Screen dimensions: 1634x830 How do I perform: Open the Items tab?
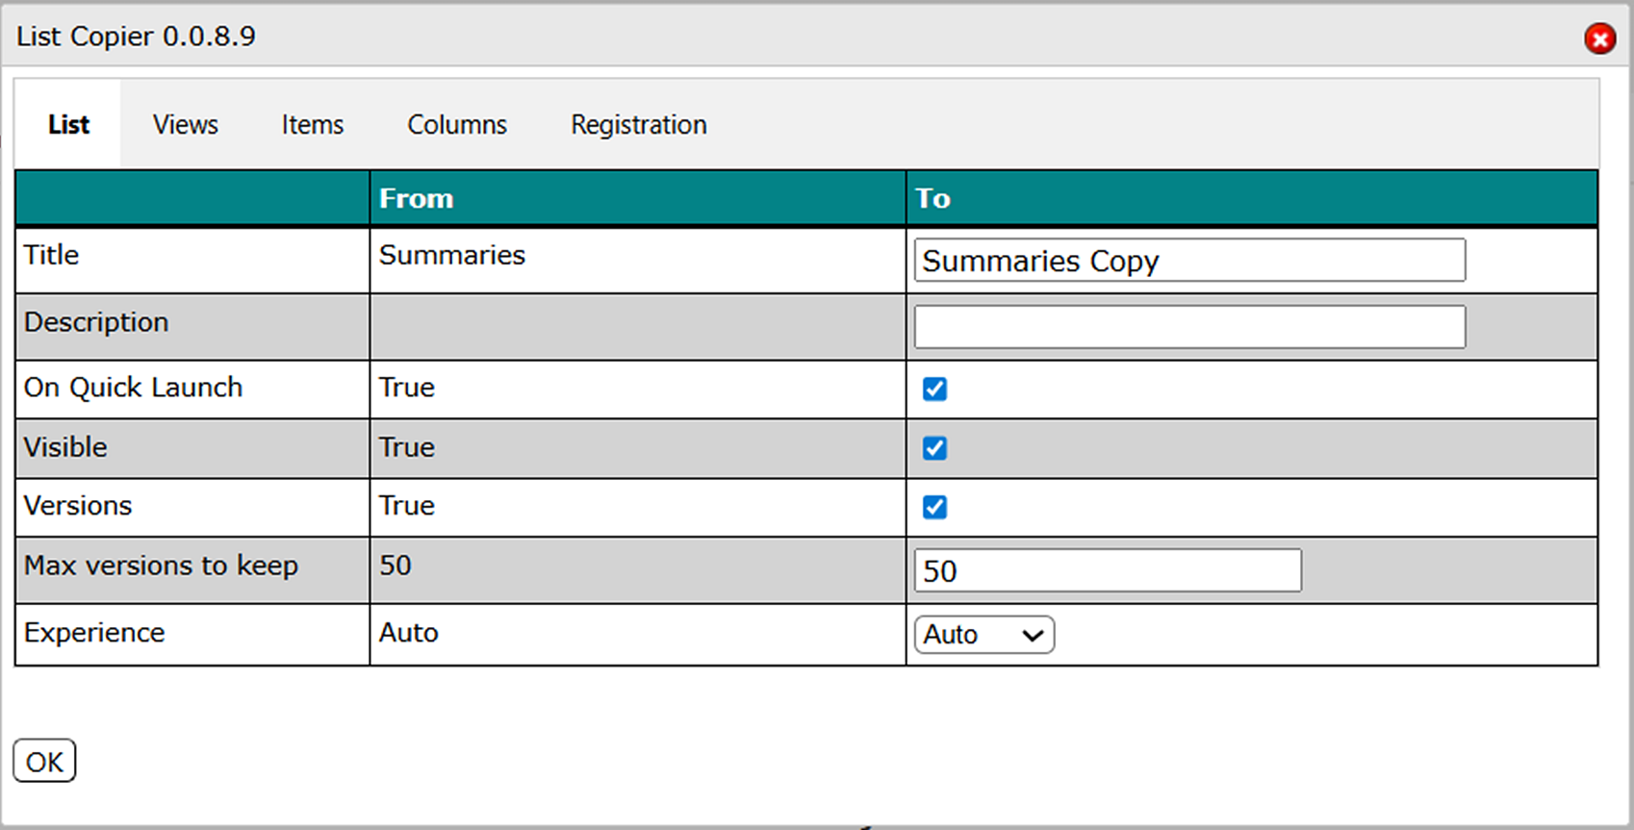312,125
